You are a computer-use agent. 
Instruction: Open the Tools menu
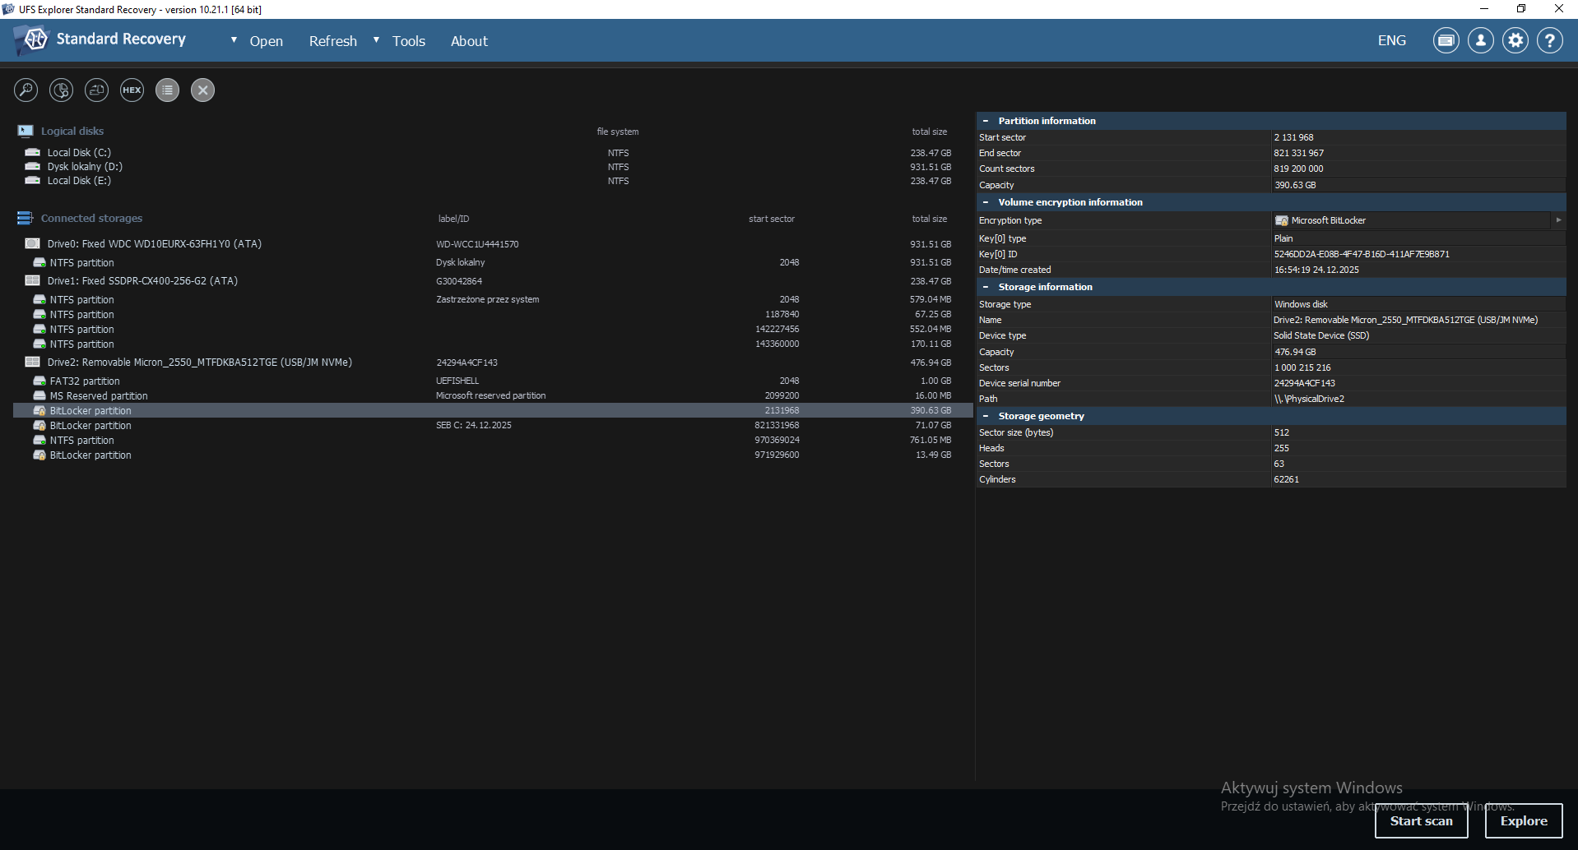(409, 41)
